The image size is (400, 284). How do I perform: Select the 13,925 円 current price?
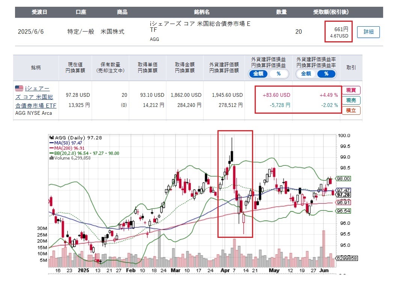point(79,105)
